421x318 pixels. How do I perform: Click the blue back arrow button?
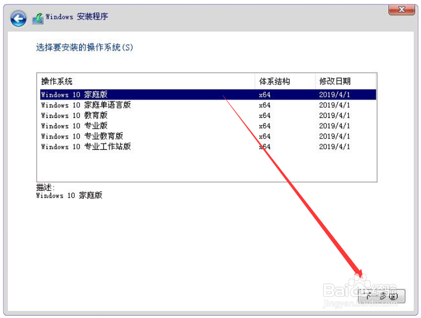coord(18,18)
